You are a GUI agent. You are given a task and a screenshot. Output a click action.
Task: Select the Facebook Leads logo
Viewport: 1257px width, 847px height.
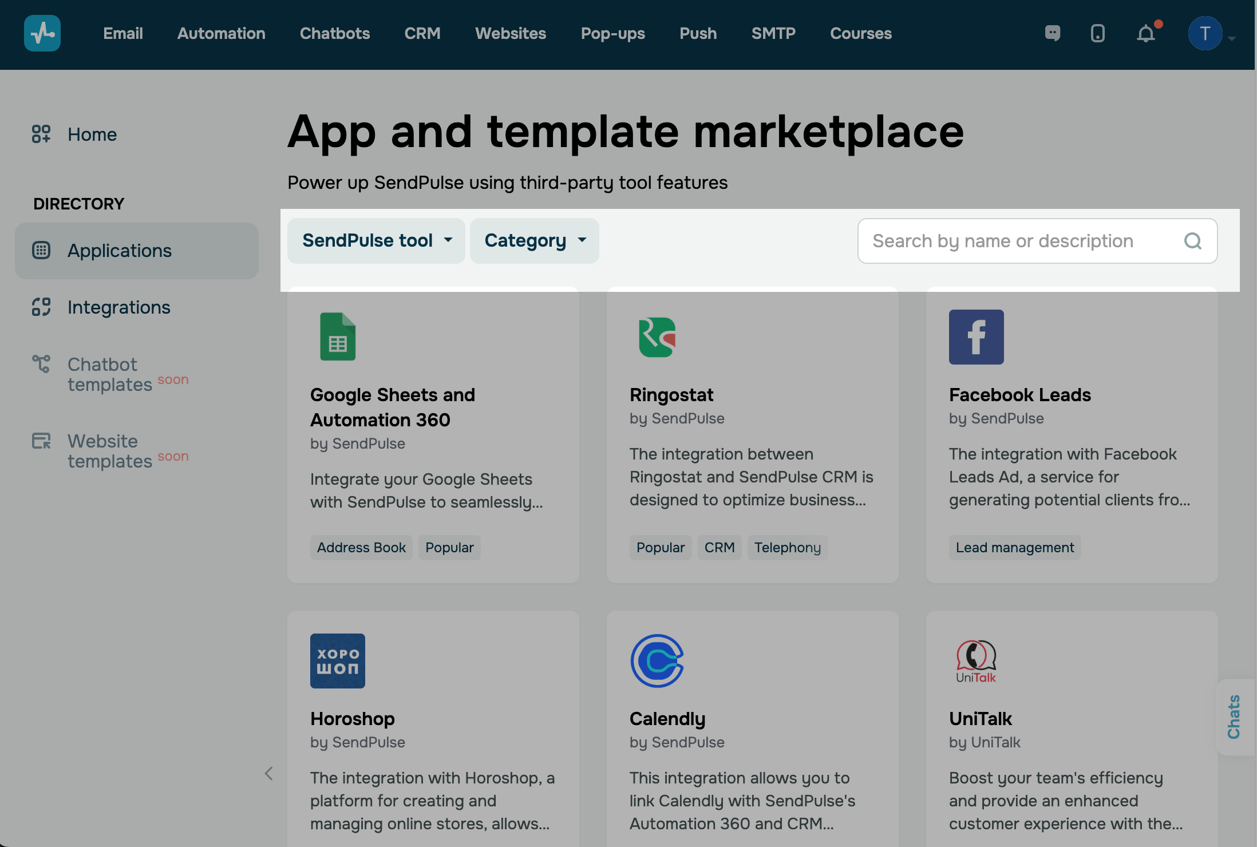[x=976, y=337]
